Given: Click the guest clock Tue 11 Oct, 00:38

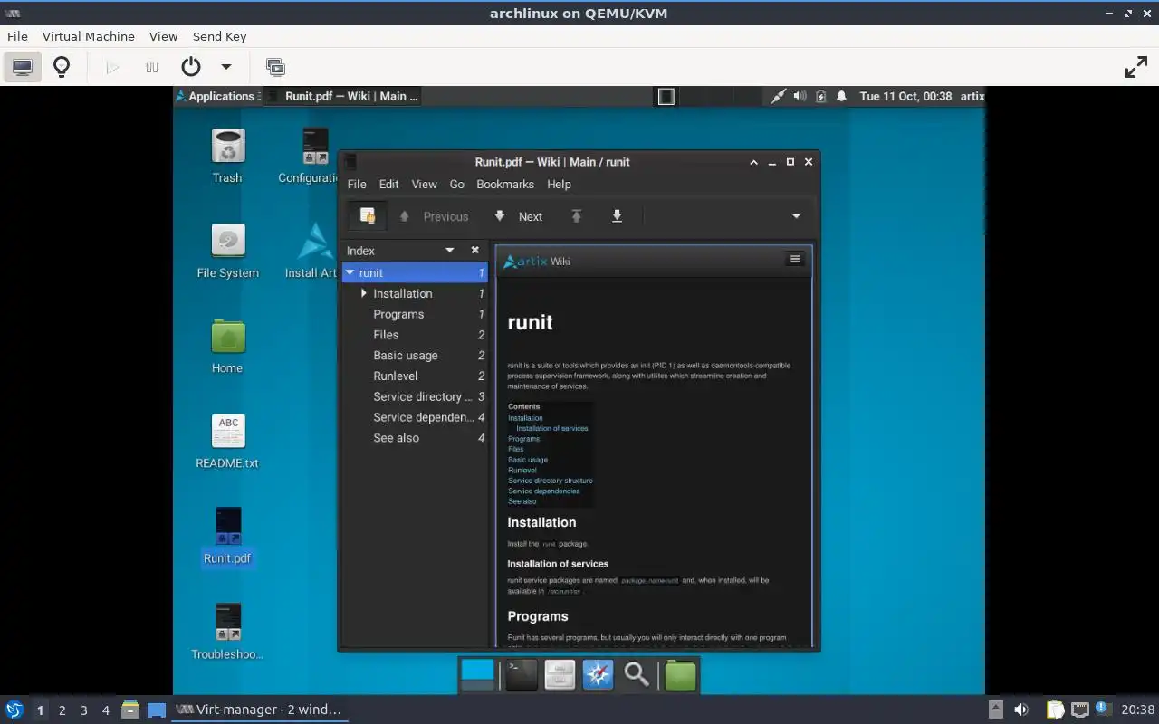Looking at the screenshot, I should tap(905, 96).
